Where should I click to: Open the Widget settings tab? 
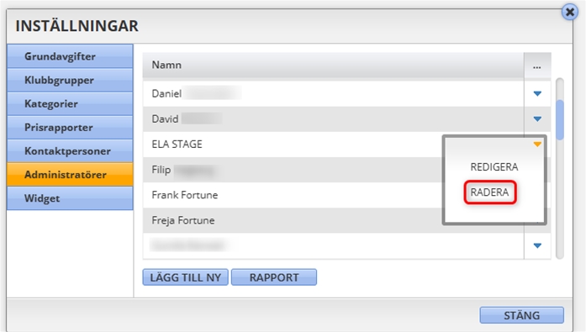click(70, 198)
